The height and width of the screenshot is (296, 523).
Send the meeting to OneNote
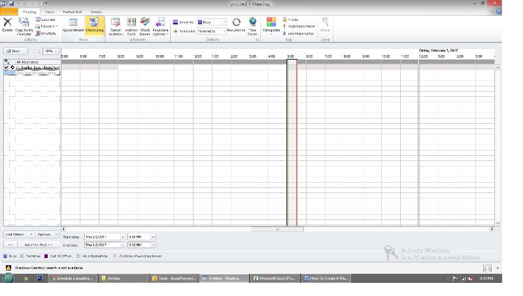click(46, 33)
